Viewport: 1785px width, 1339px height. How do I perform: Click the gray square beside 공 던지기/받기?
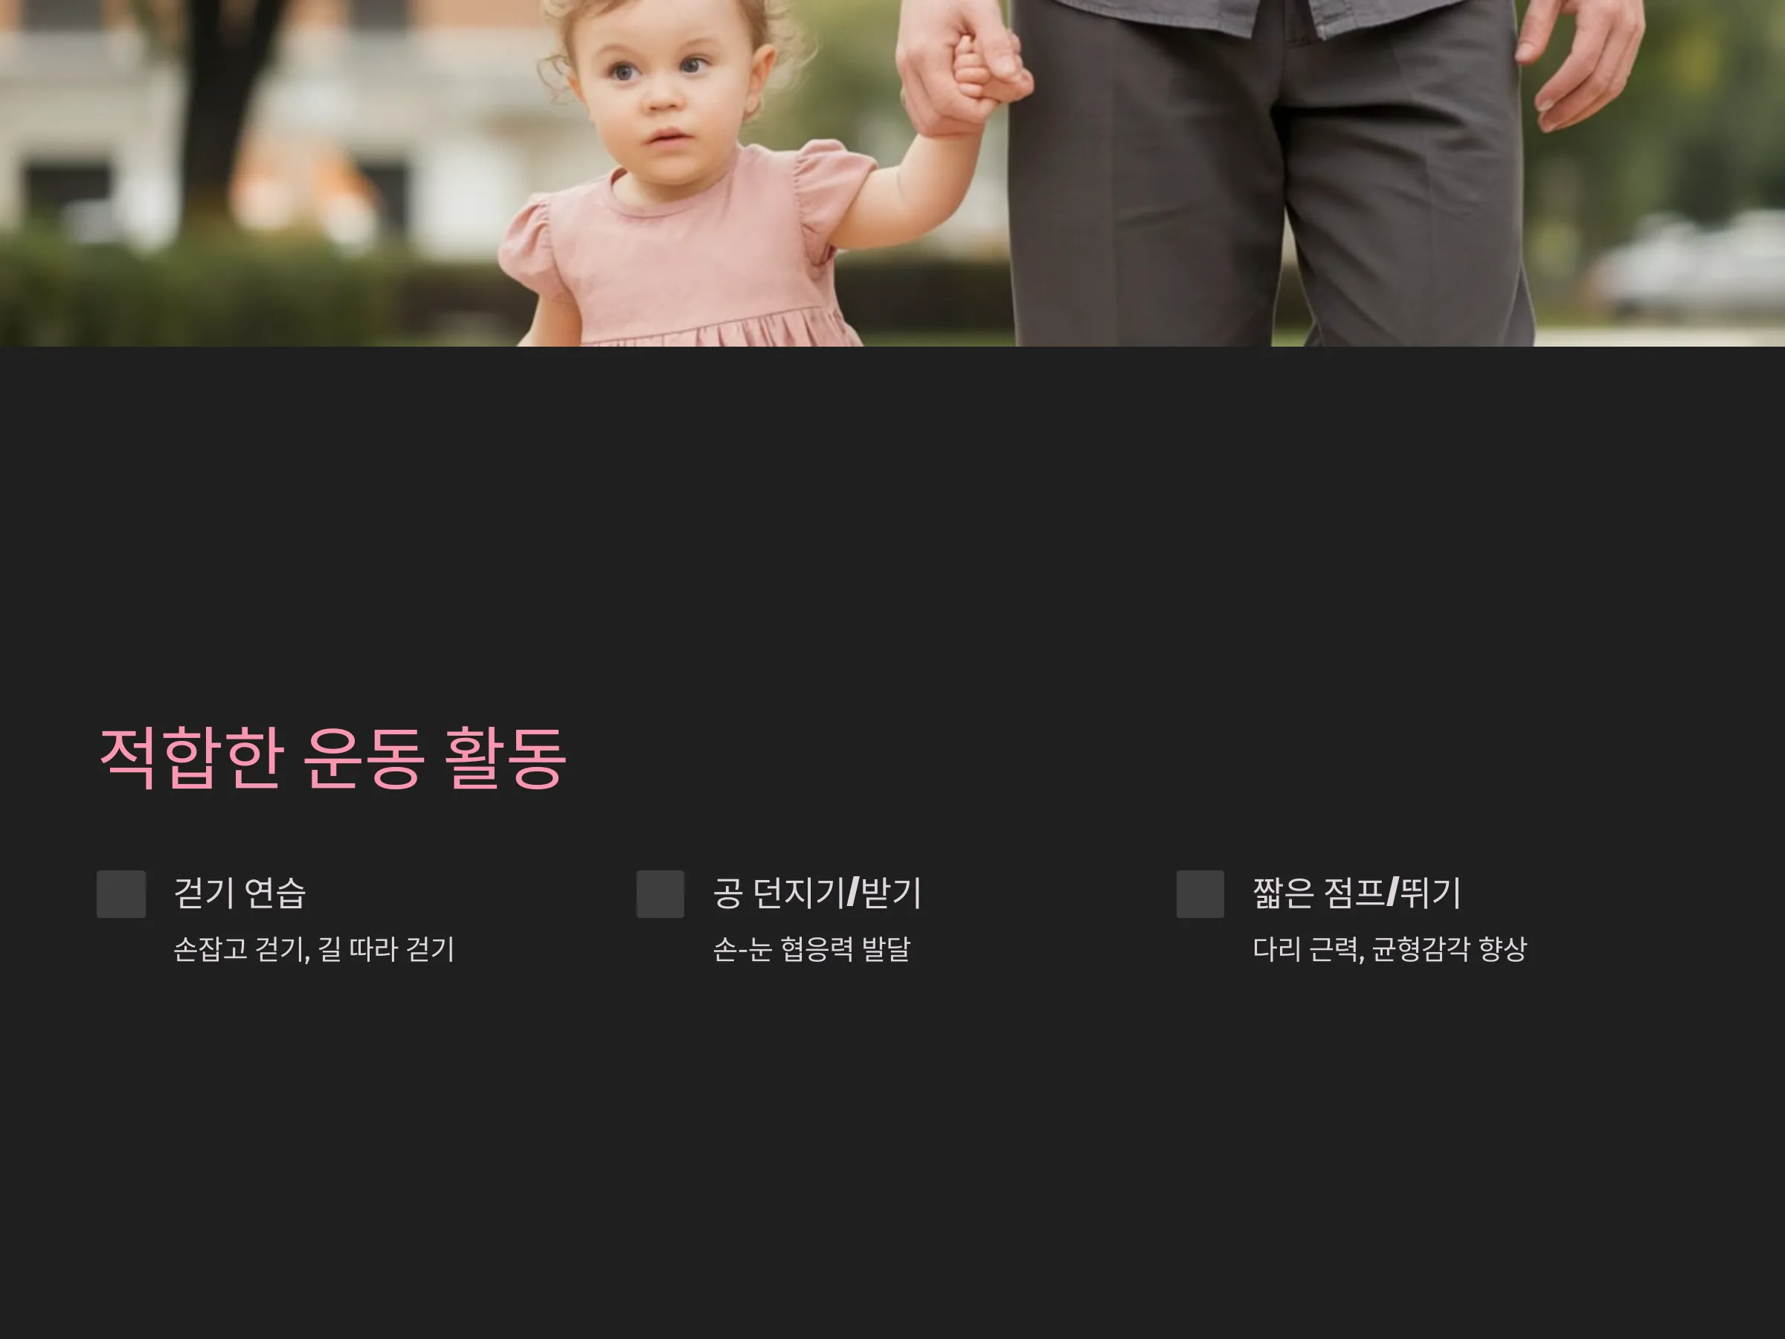point(660,893)
